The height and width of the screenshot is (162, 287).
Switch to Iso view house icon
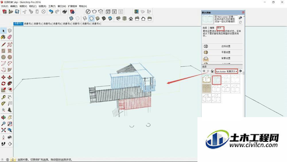pyautogui.click(x=118, y=18)
